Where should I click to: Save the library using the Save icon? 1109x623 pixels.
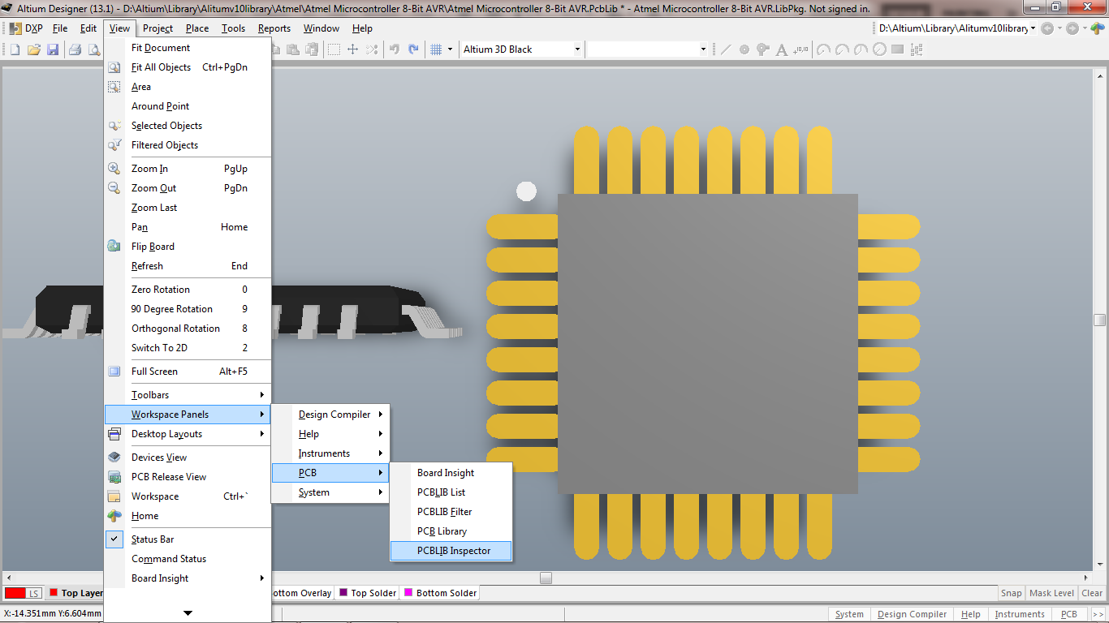54,49
